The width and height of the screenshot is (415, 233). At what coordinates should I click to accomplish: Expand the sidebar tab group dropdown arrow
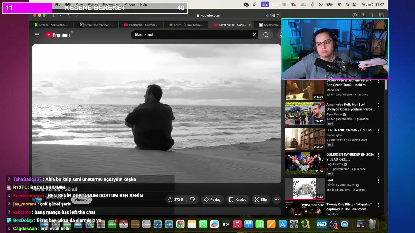click(x=60, y=15)
